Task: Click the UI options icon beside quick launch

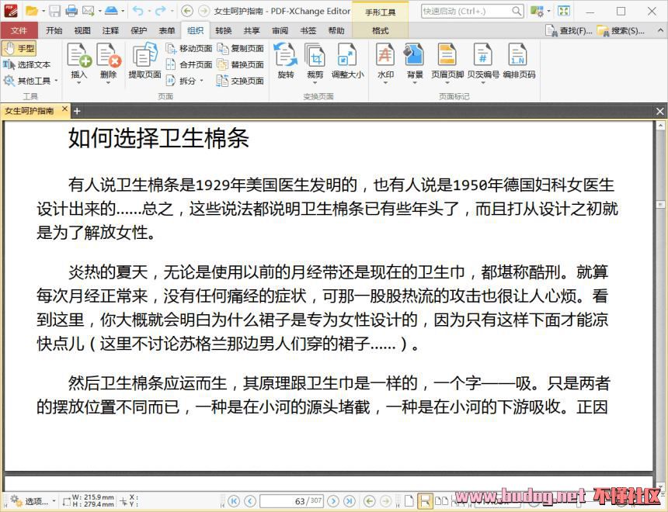Action: (x=537, y=11)
